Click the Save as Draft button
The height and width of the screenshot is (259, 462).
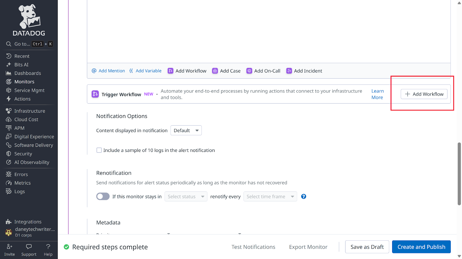[x=367, y=247]
